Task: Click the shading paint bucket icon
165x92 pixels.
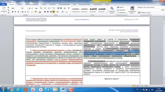Action: 62,12
